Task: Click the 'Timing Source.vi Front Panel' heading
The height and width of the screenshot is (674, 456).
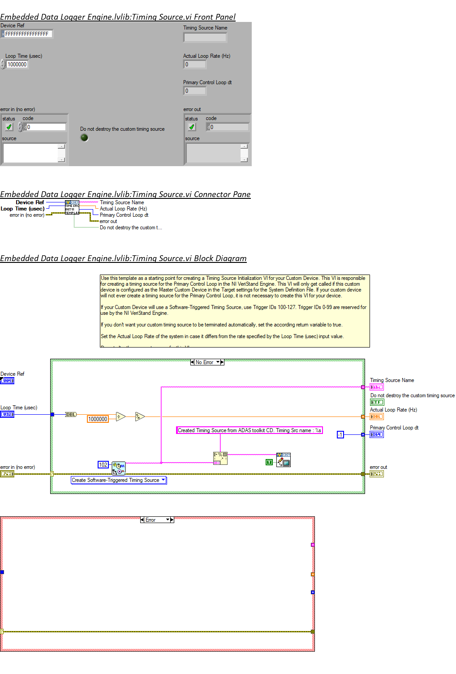Action: click(118, 17)
